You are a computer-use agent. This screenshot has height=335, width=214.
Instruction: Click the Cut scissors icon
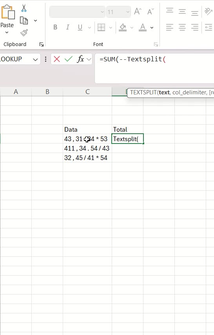click(x=24, y=8)
